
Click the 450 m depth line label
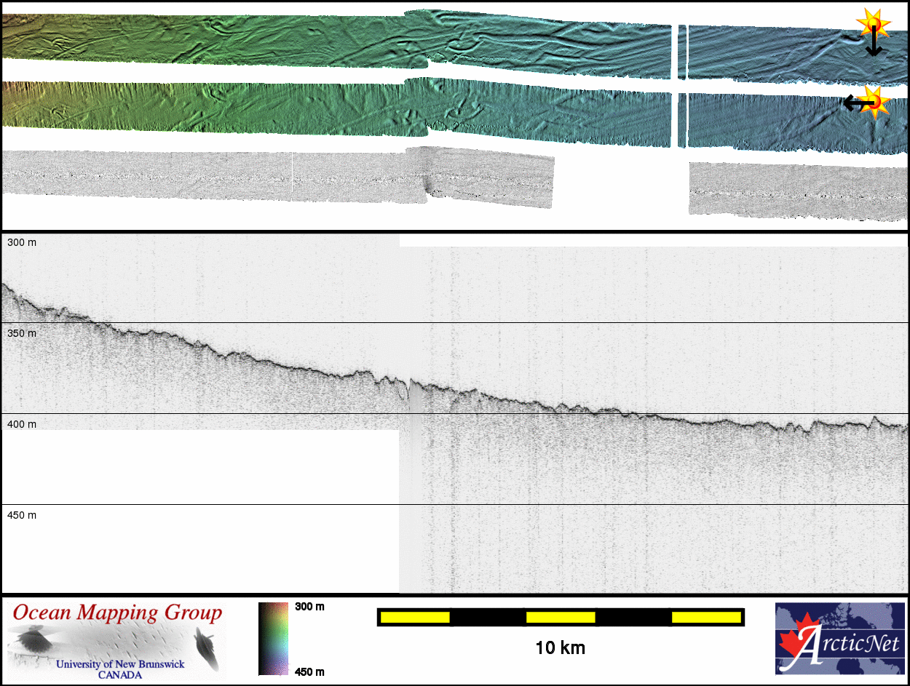[x=22, y=515]
